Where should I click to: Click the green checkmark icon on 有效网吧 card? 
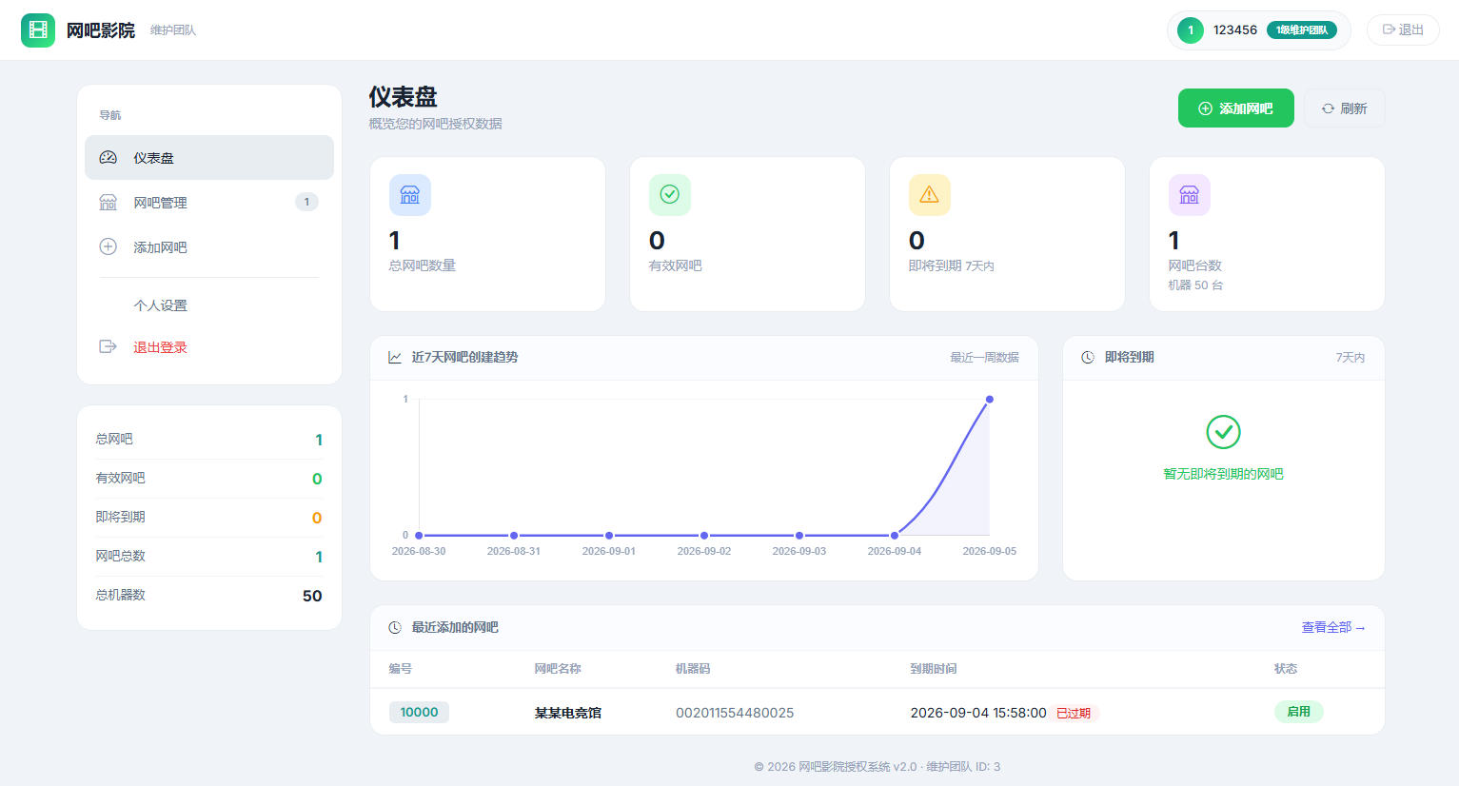(670, 195)
